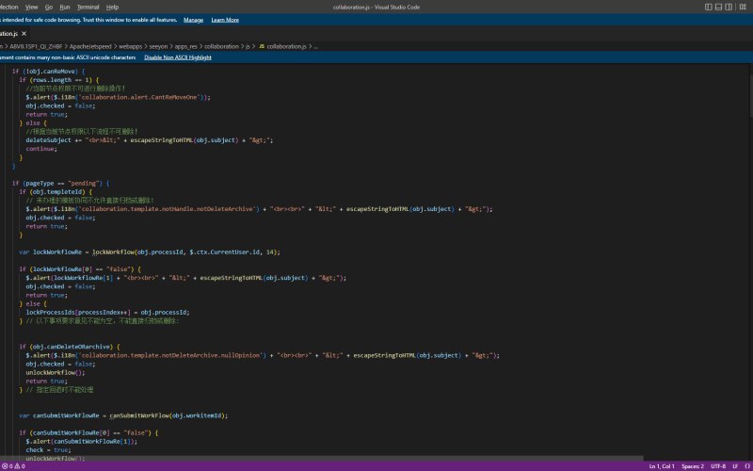The width and height of the screenshot is (753, 471).
Task: Change line ending via LF indicator
Action: (x=735, y=466)
